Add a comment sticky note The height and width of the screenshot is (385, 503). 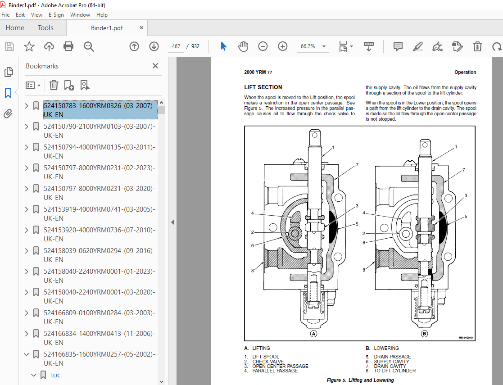(x=398, y=46)
